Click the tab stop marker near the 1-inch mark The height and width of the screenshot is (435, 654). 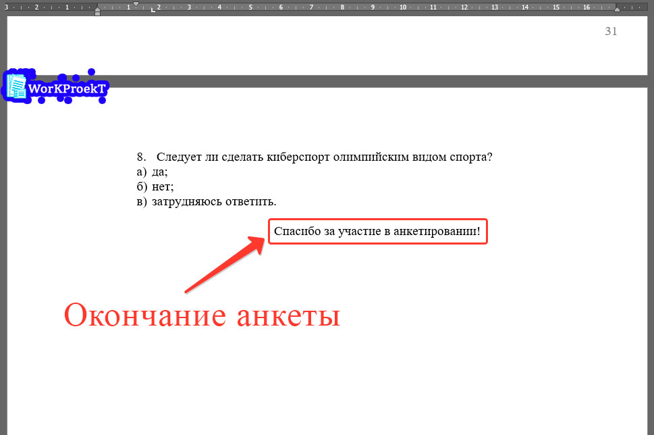153,10
